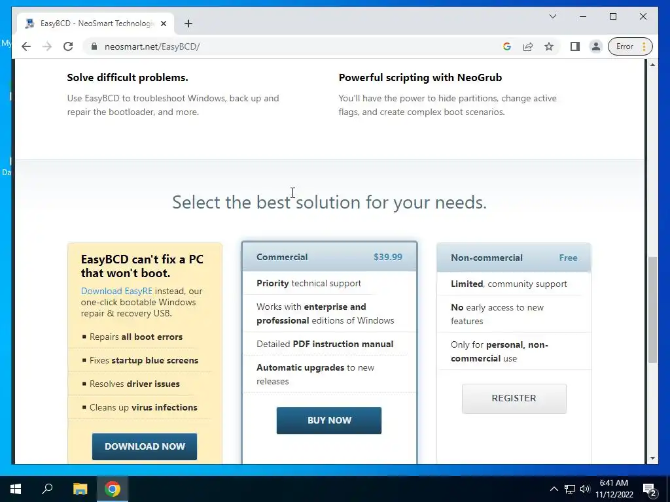Click the Non-commercial plan heading
Image resolution: width=670 pixels, height=502 pixels.
click(487, 258)
